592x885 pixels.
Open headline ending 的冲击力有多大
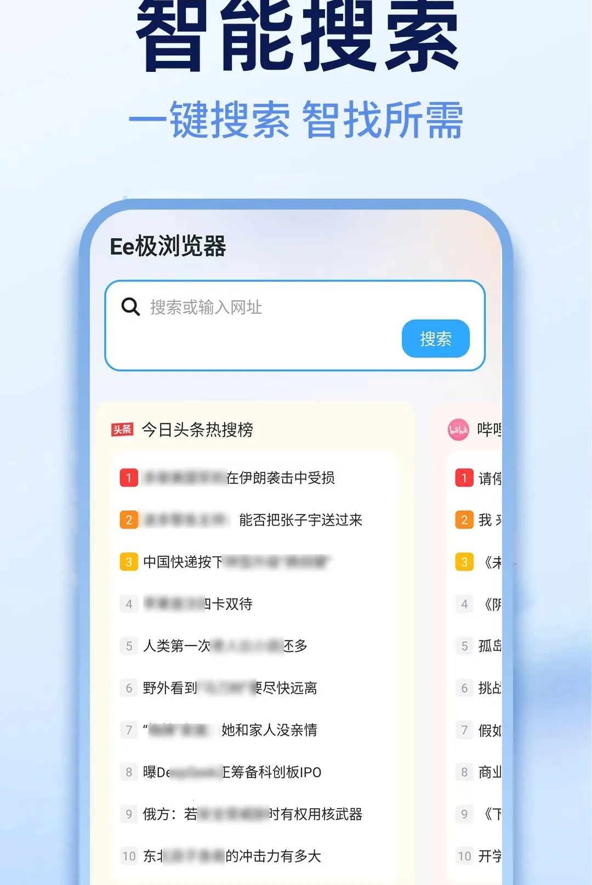pos(232,856)
